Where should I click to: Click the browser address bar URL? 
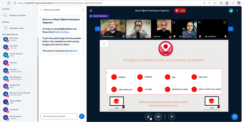click(60, 3)
